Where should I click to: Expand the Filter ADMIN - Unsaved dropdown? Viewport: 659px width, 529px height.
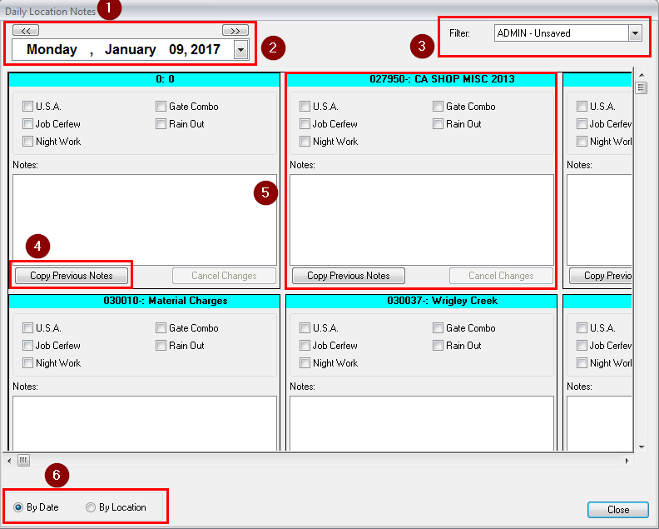pos(635,33)
